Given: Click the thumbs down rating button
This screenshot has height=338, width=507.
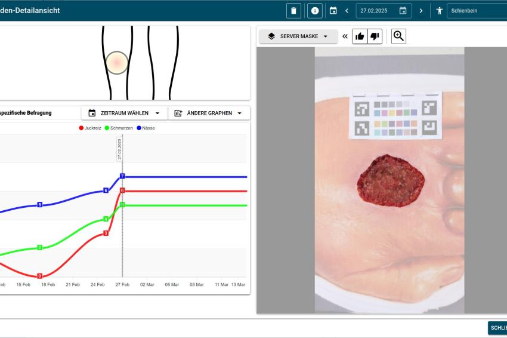Looking at the screenshot, I should click(375, 36).
